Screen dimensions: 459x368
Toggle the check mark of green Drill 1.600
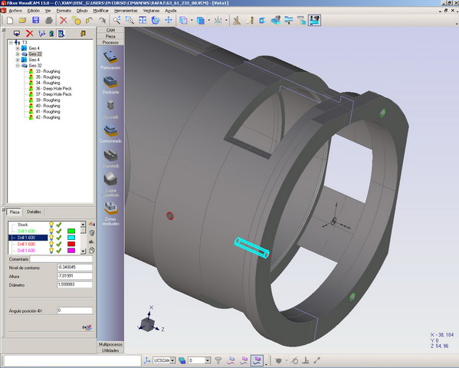(x=59, y=232)
